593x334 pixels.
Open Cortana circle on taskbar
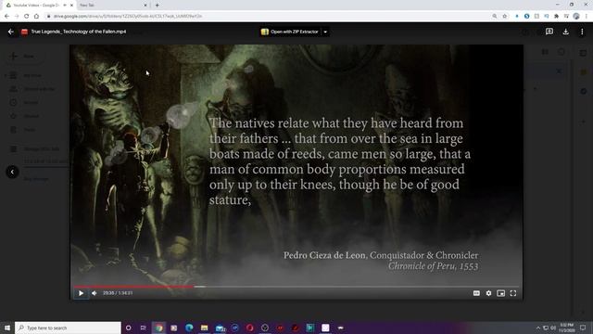128,328
